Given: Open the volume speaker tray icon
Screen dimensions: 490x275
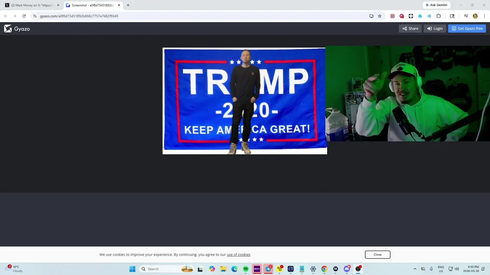Looking at the screenshot, I should pos(457,269).
